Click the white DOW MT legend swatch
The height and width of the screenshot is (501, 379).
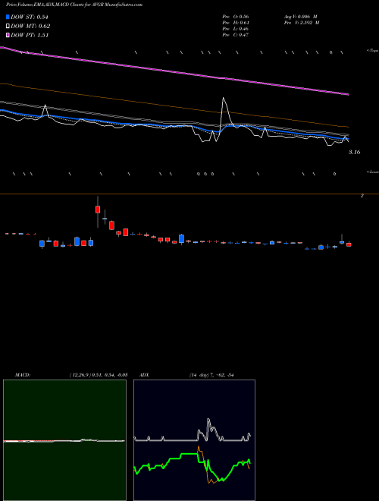8,27
